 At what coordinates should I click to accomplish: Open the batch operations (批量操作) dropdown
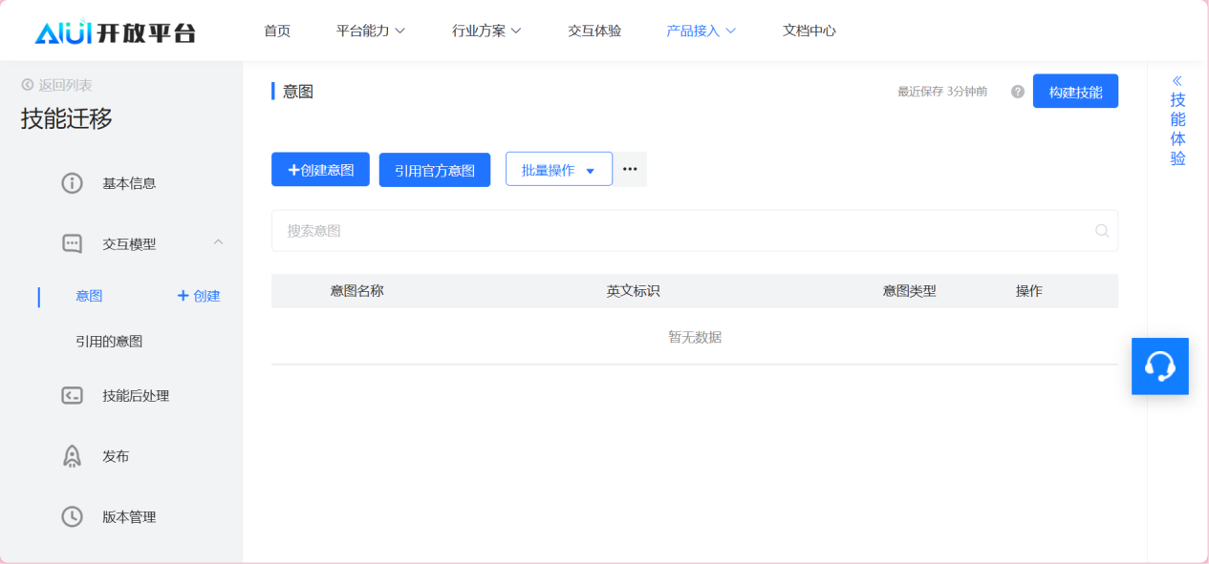tap(558, 170)
